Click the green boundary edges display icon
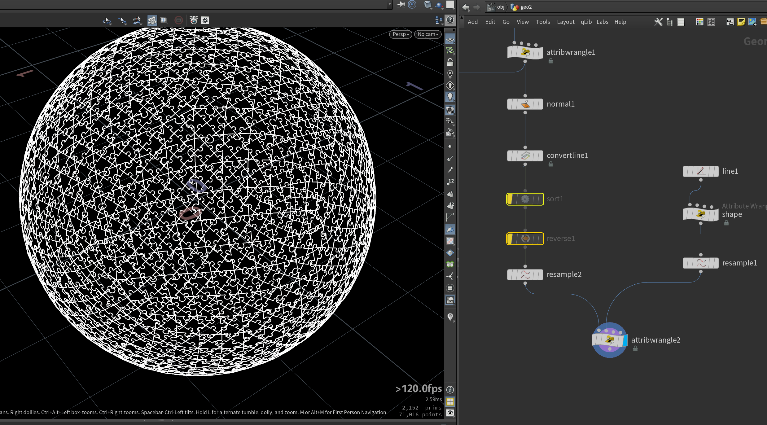 (450, 264)
